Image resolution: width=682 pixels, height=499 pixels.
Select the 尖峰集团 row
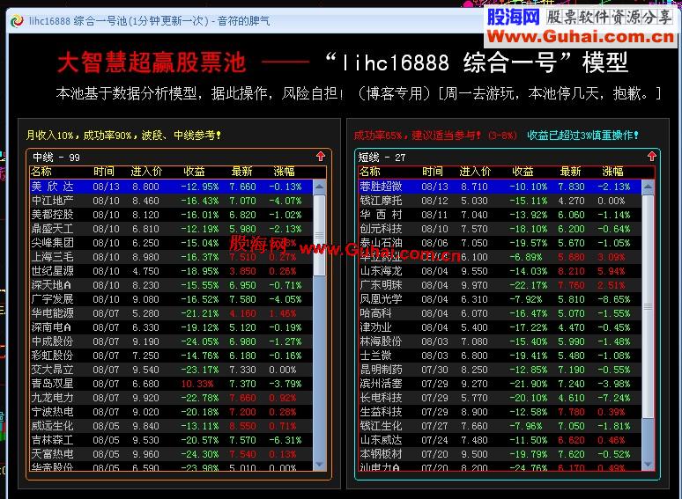(x=171, y=243)
